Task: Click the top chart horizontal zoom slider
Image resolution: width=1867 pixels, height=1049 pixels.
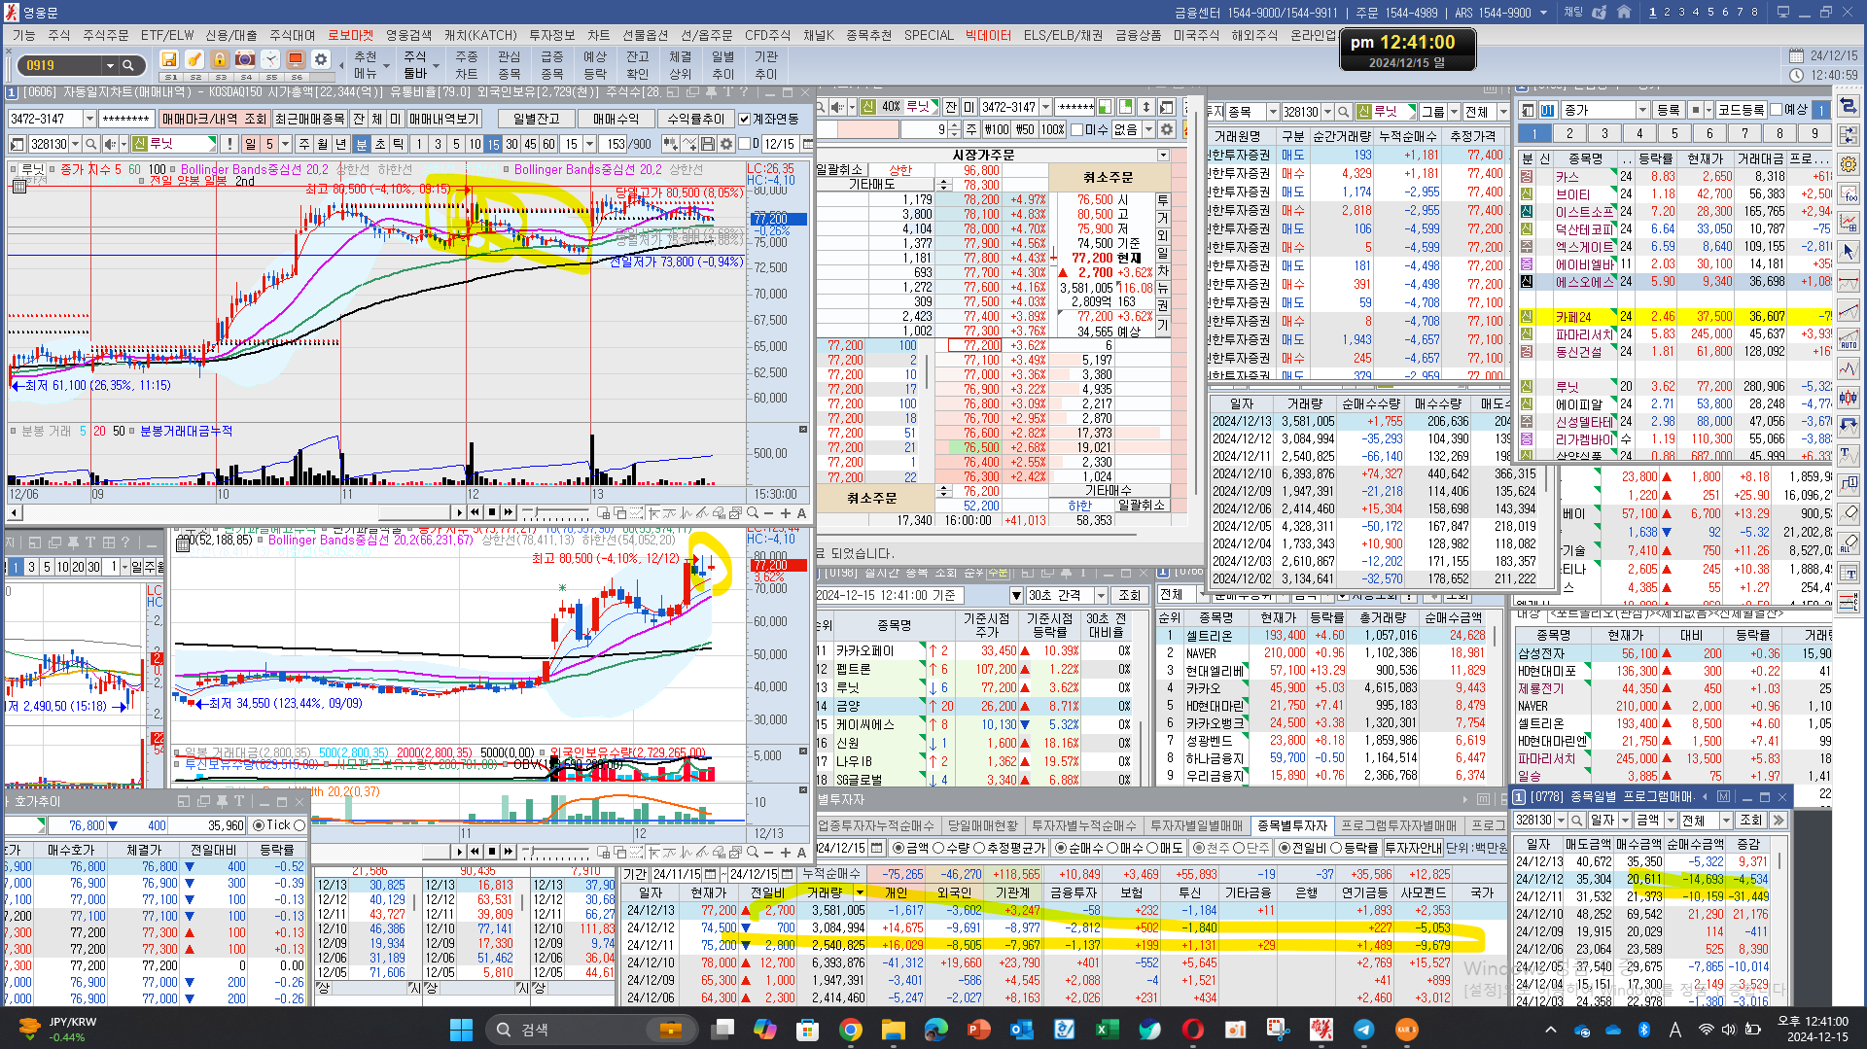Action: [557, 512]
